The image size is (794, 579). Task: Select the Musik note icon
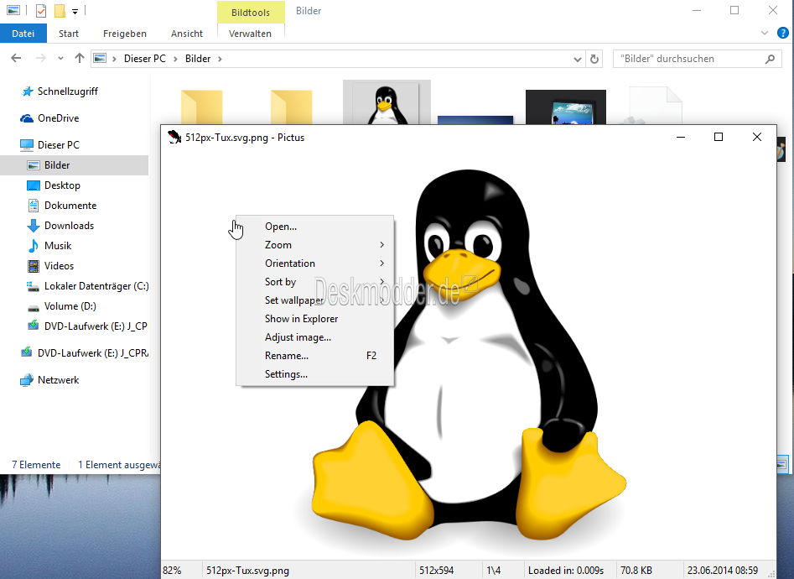click(34, 246)
